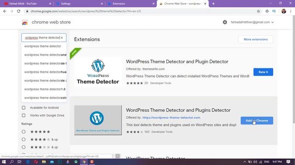This screenshot has width=295, height=165.
Task: Clear the search box with the X
Action: [62, 38]
